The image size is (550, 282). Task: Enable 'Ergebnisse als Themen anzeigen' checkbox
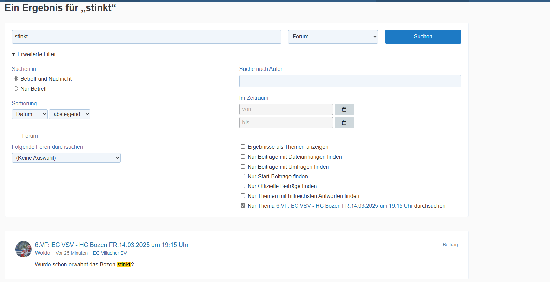pos(243,147)
